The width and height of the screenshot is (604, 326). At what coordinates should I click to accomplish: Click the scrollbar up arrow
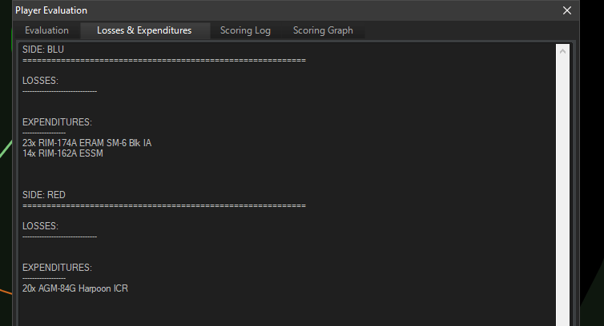tap(562, 52)
